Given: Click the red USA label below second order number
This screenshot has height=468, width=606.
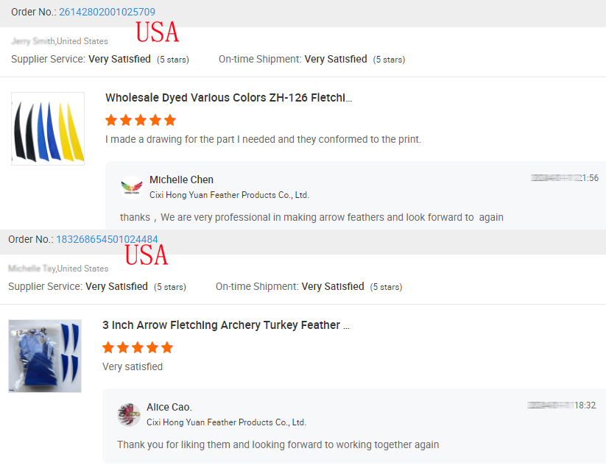Looking at the screenshot, I should (147, 255).
